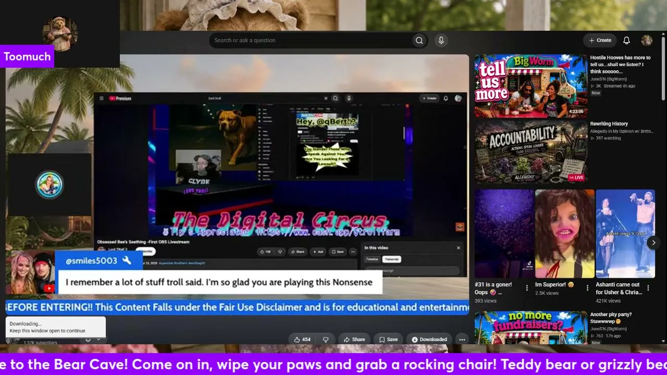Click the @smiles5003 username
The width and height of the screenshot is (667, 375).
tap(91, 260)
